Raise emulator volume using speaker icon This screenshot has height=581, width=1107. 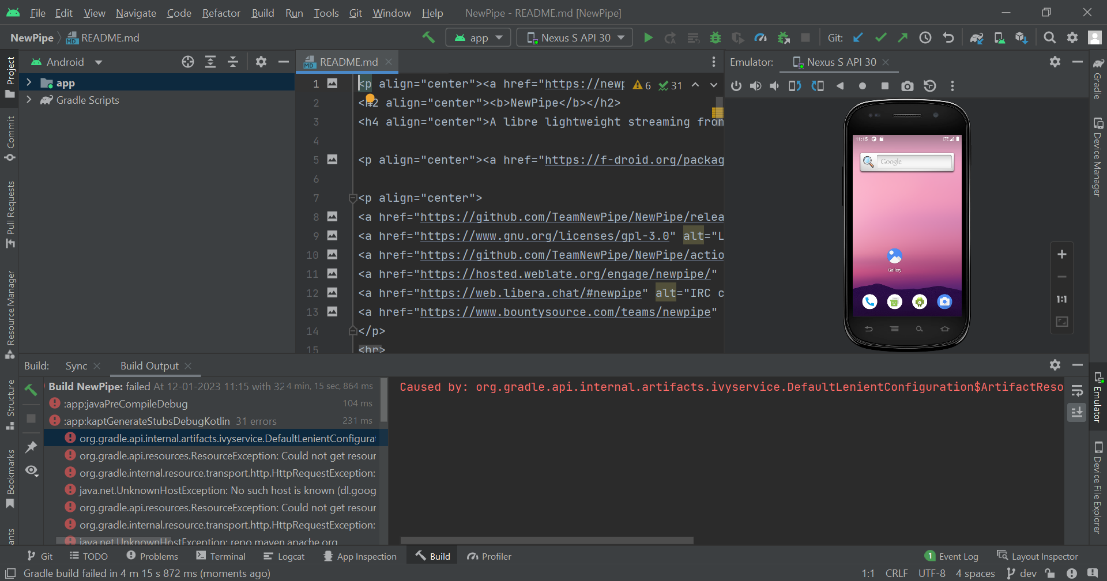tap(755, 86)
